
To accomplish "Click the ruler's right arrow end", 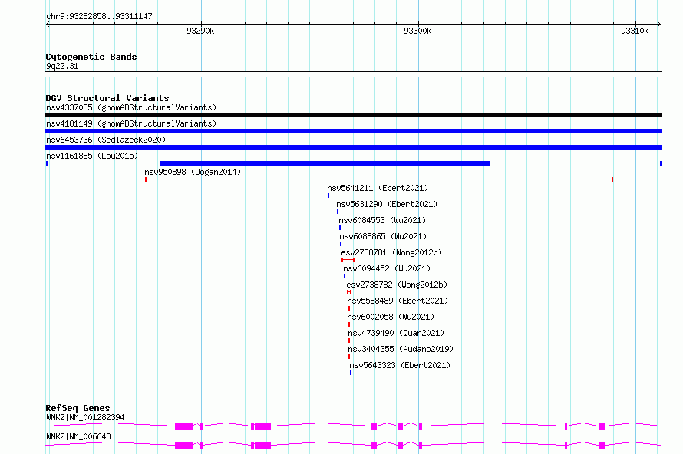I will click(659, 24).
